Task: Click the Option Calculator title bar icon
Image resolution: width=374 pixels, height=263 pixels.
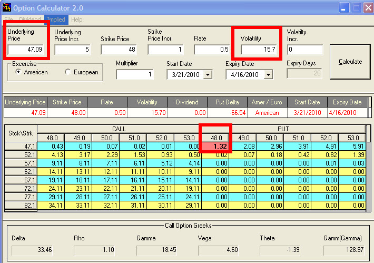Action: [x=6, y=8]
